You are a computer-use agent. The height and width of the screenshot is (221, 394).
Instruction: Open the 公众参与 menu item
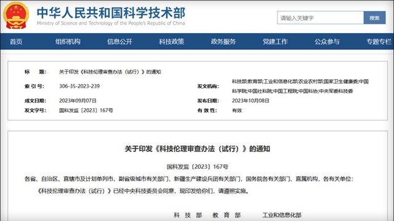tap(327, 42)
